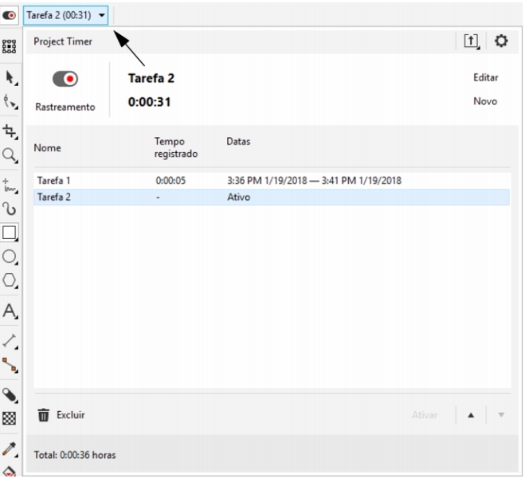
Task: Click the export timer data icon
Action: click(x=472, y=41)
